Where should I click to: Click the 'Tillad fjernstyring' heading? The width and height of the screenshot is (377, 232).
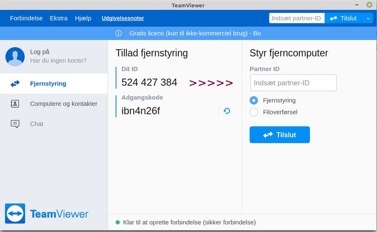(x=152, y=53)
